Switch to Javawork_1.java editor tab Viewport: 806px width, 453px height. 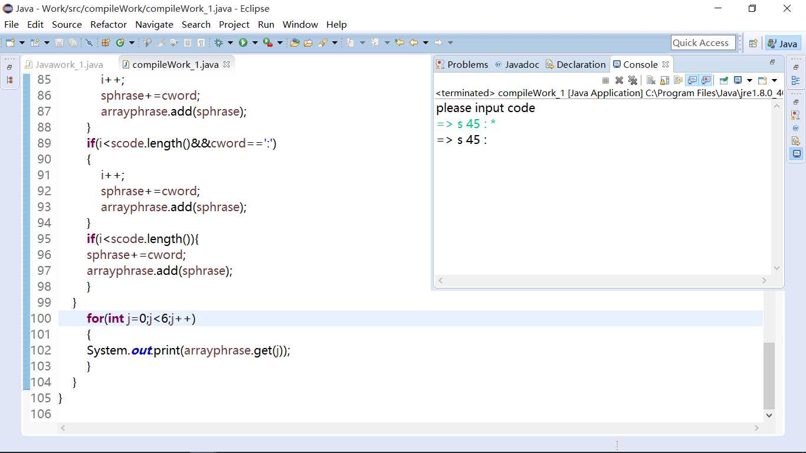tap(64, 64)
